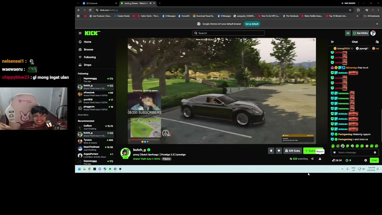Open the emoji picker in chat
Image resolution: width=382 pixels, height=215 pixels.
tap(375, 153)
